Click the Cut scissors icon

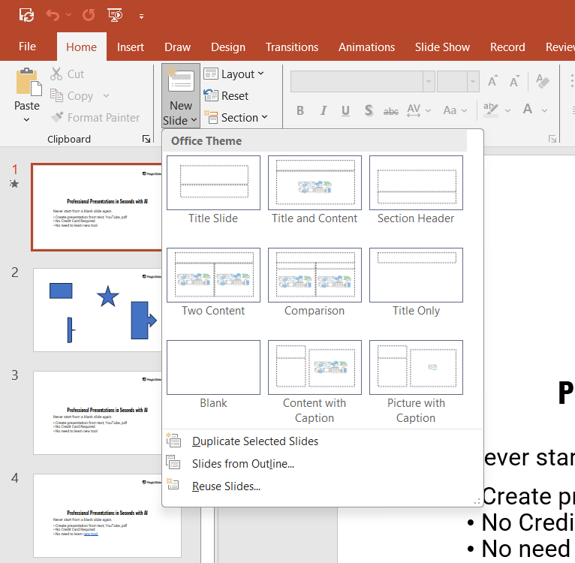tap(57, 74)
